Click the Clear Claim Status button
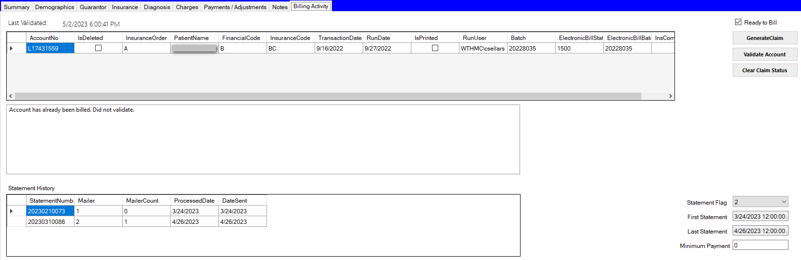The image size is (801, 260). 764,70
